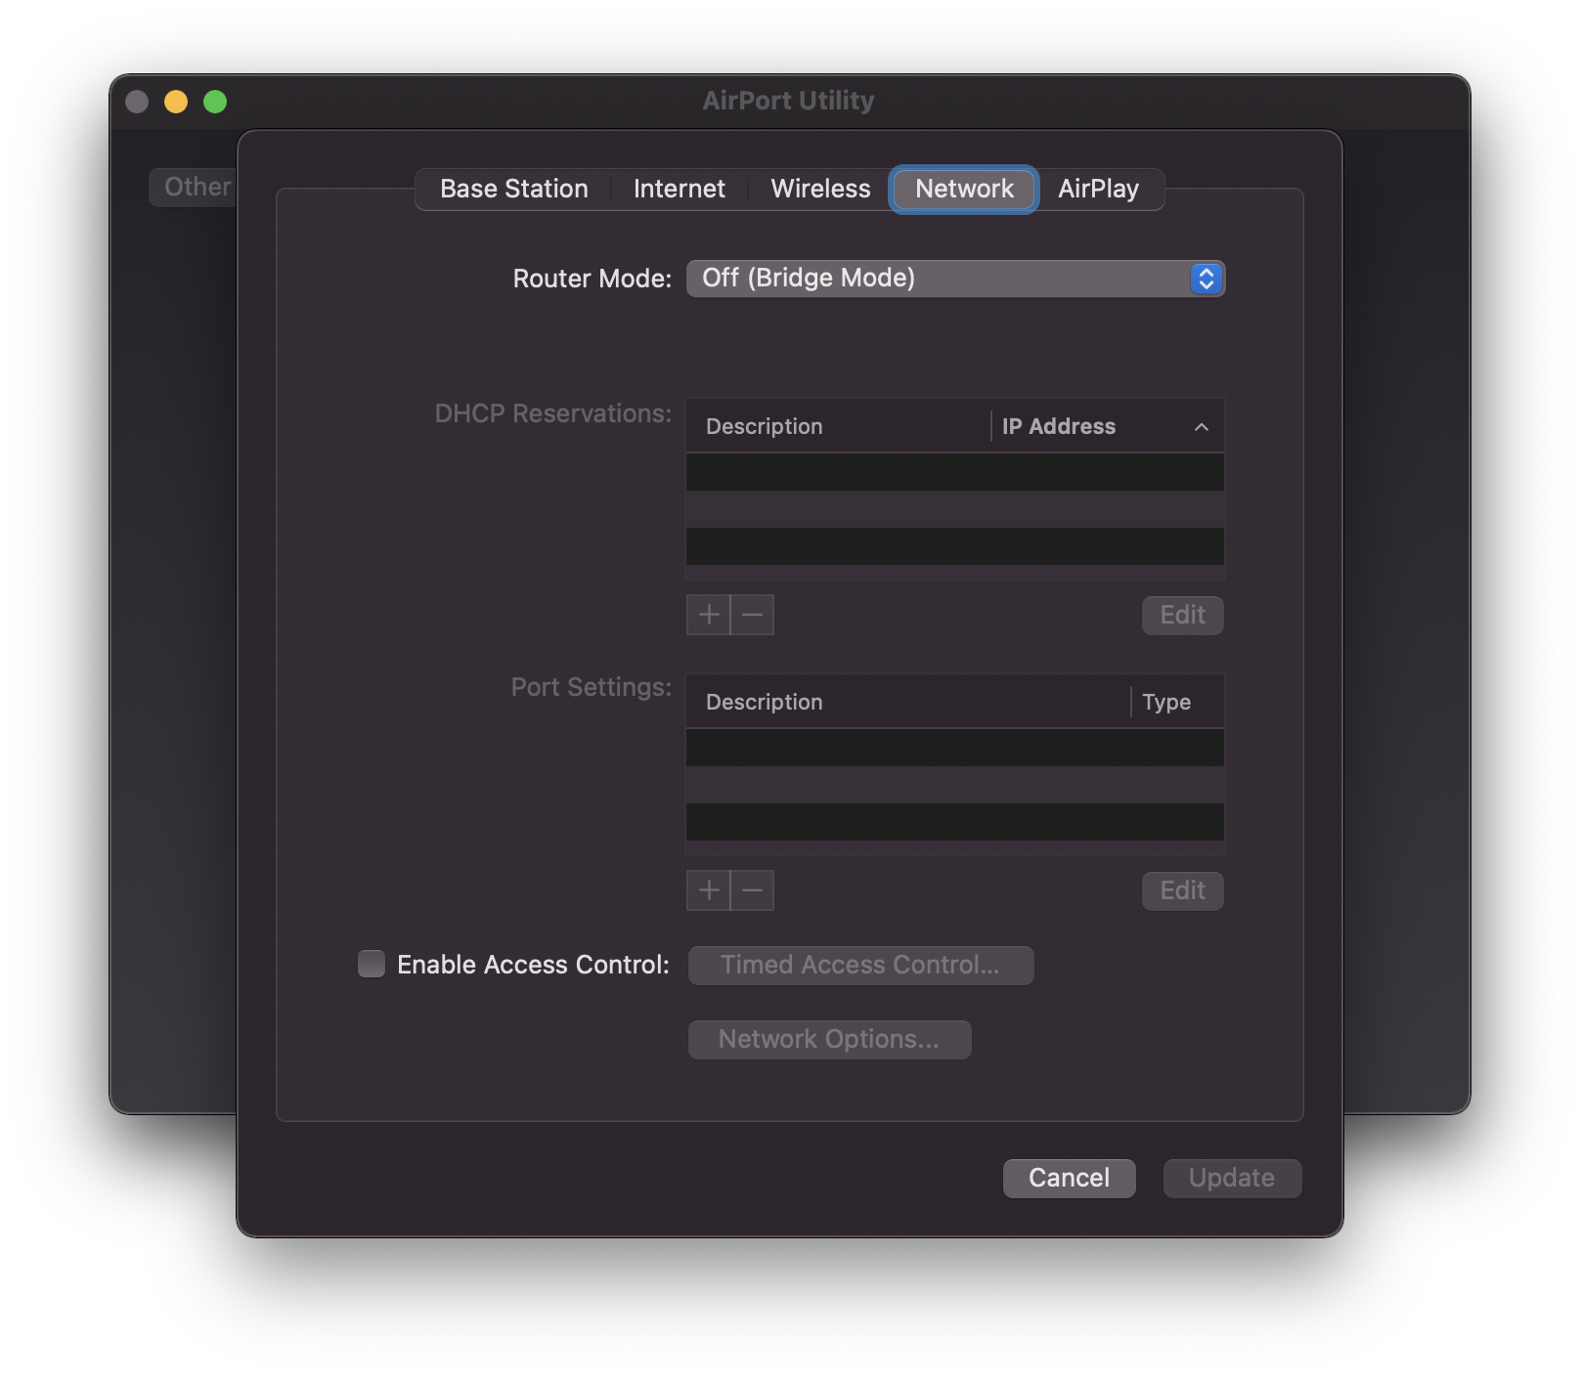Go to the AirPlay tab

pos(1099,189)
